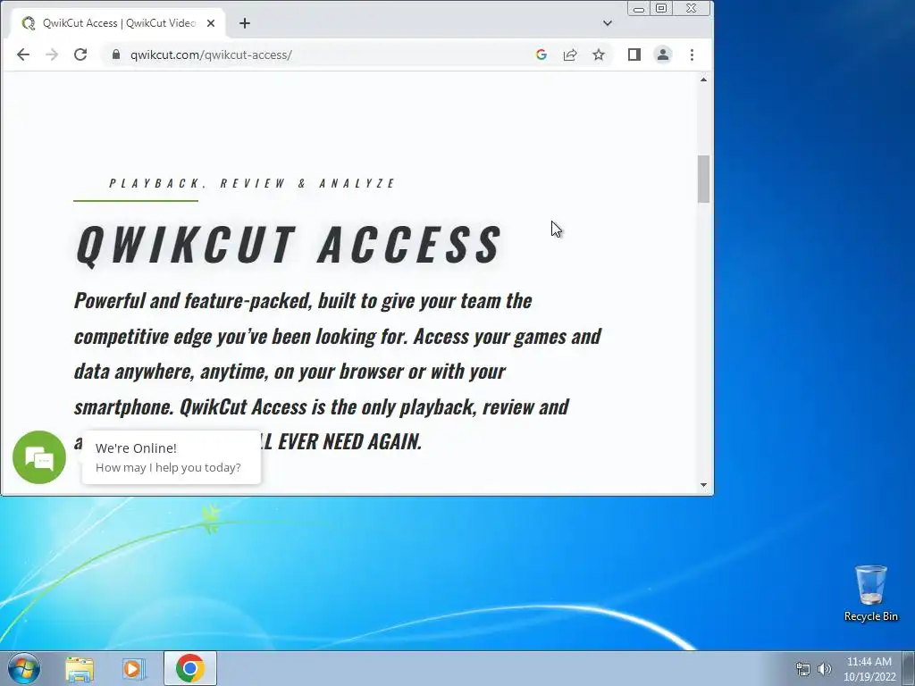This screenshot has width=915, height=686.
Task: Click the Show desktop strip
Action: pyautogui.click(x=909, y=668)
